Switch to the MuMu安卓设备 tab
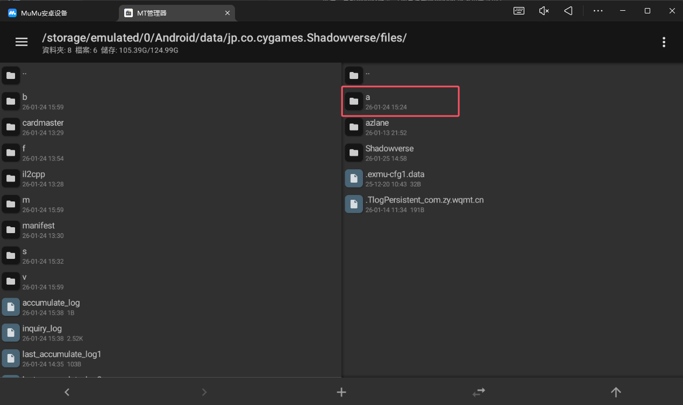Viewport: 683px width, 405px height. 59,13
